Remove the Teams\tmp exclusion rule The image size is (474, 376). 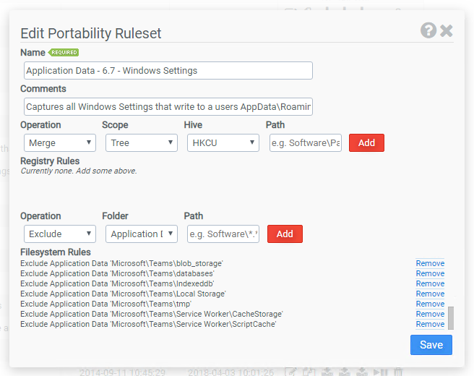point(430,304)
